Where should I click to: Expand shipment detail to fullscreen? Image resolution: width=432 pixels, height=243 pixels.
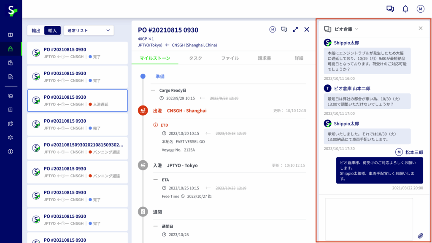coord(295,30)
